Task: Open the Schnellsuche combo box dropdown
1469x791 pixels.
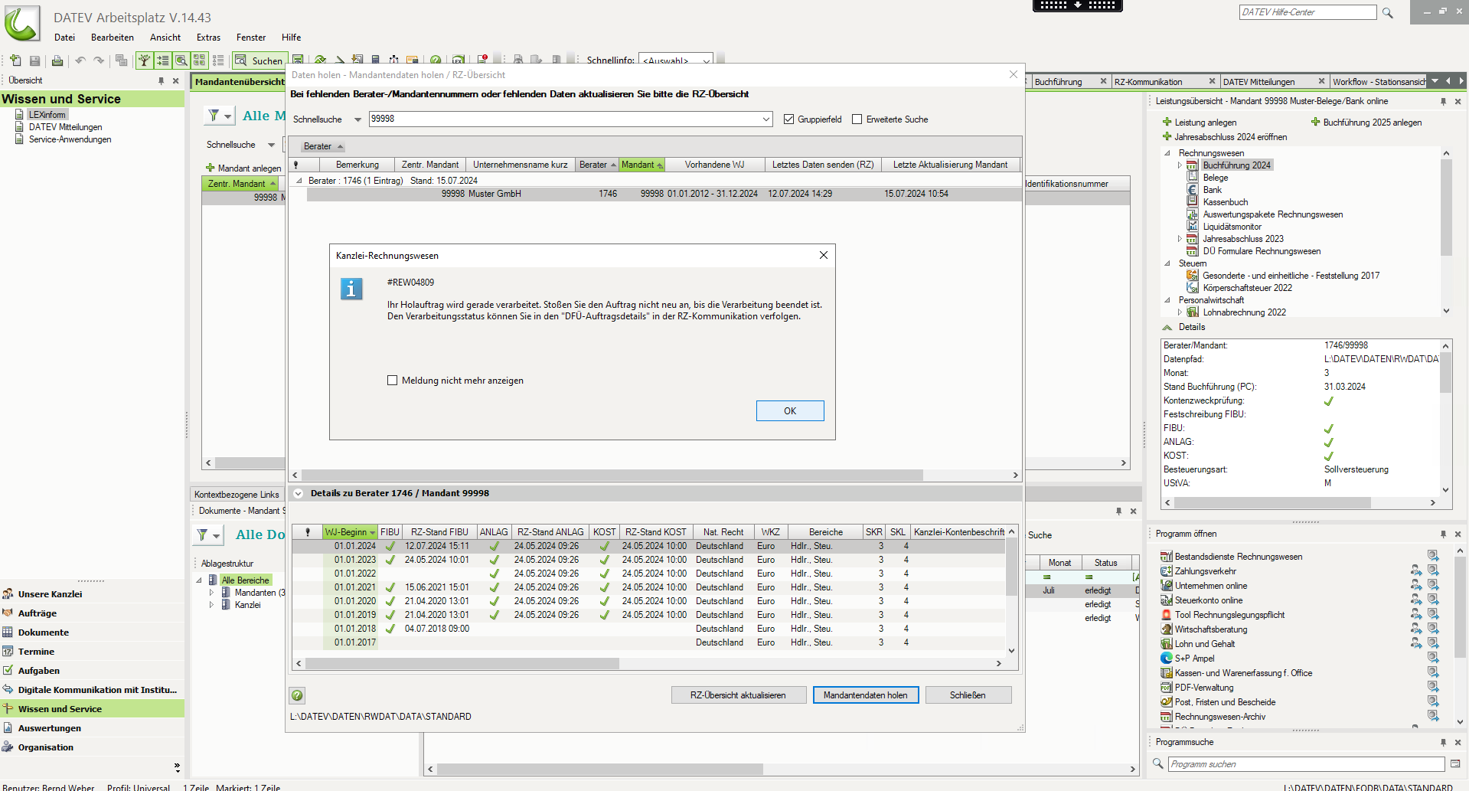Action: coord(766,119)
